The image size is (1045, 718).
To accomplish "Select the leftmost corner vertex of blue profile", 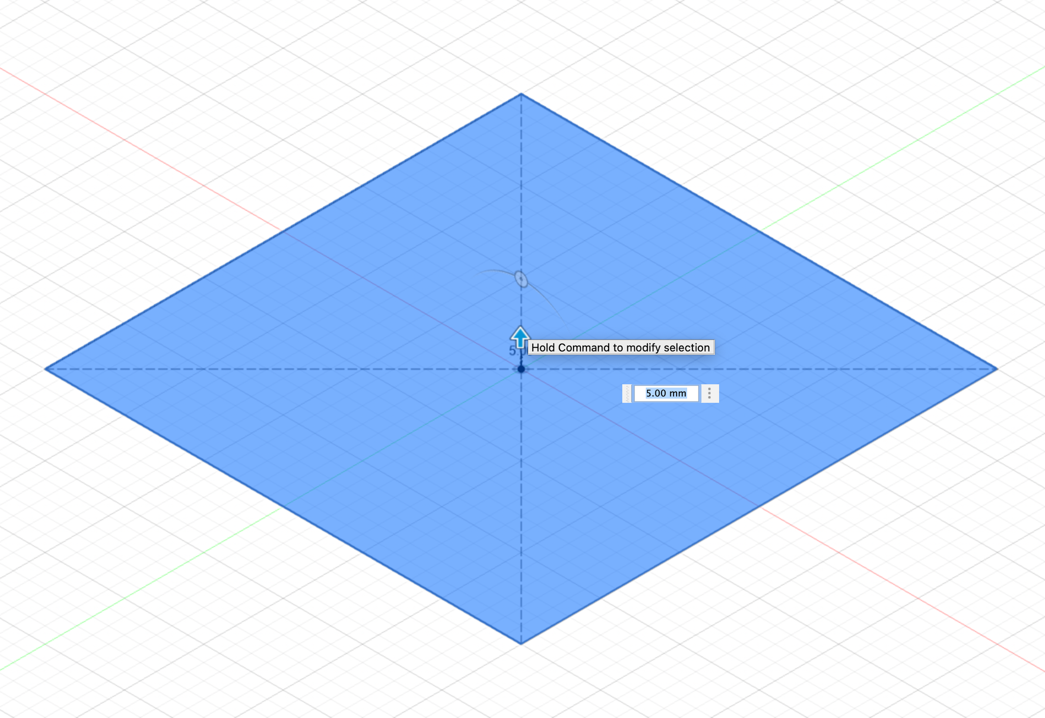I will 45,369.
